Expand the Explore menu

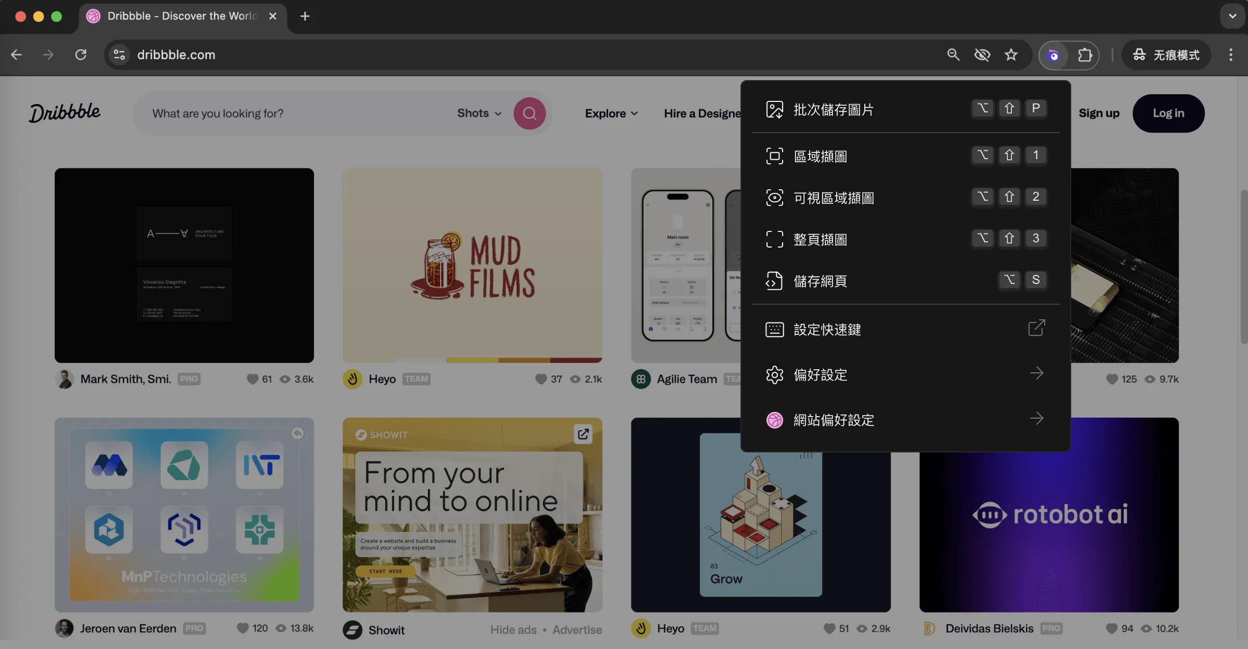point(611,113)
